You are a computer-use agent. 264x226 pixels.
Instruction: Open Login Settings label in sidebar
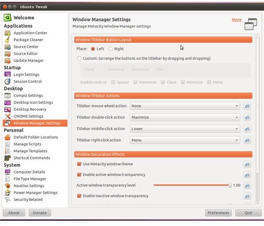[x=26, y=75]
